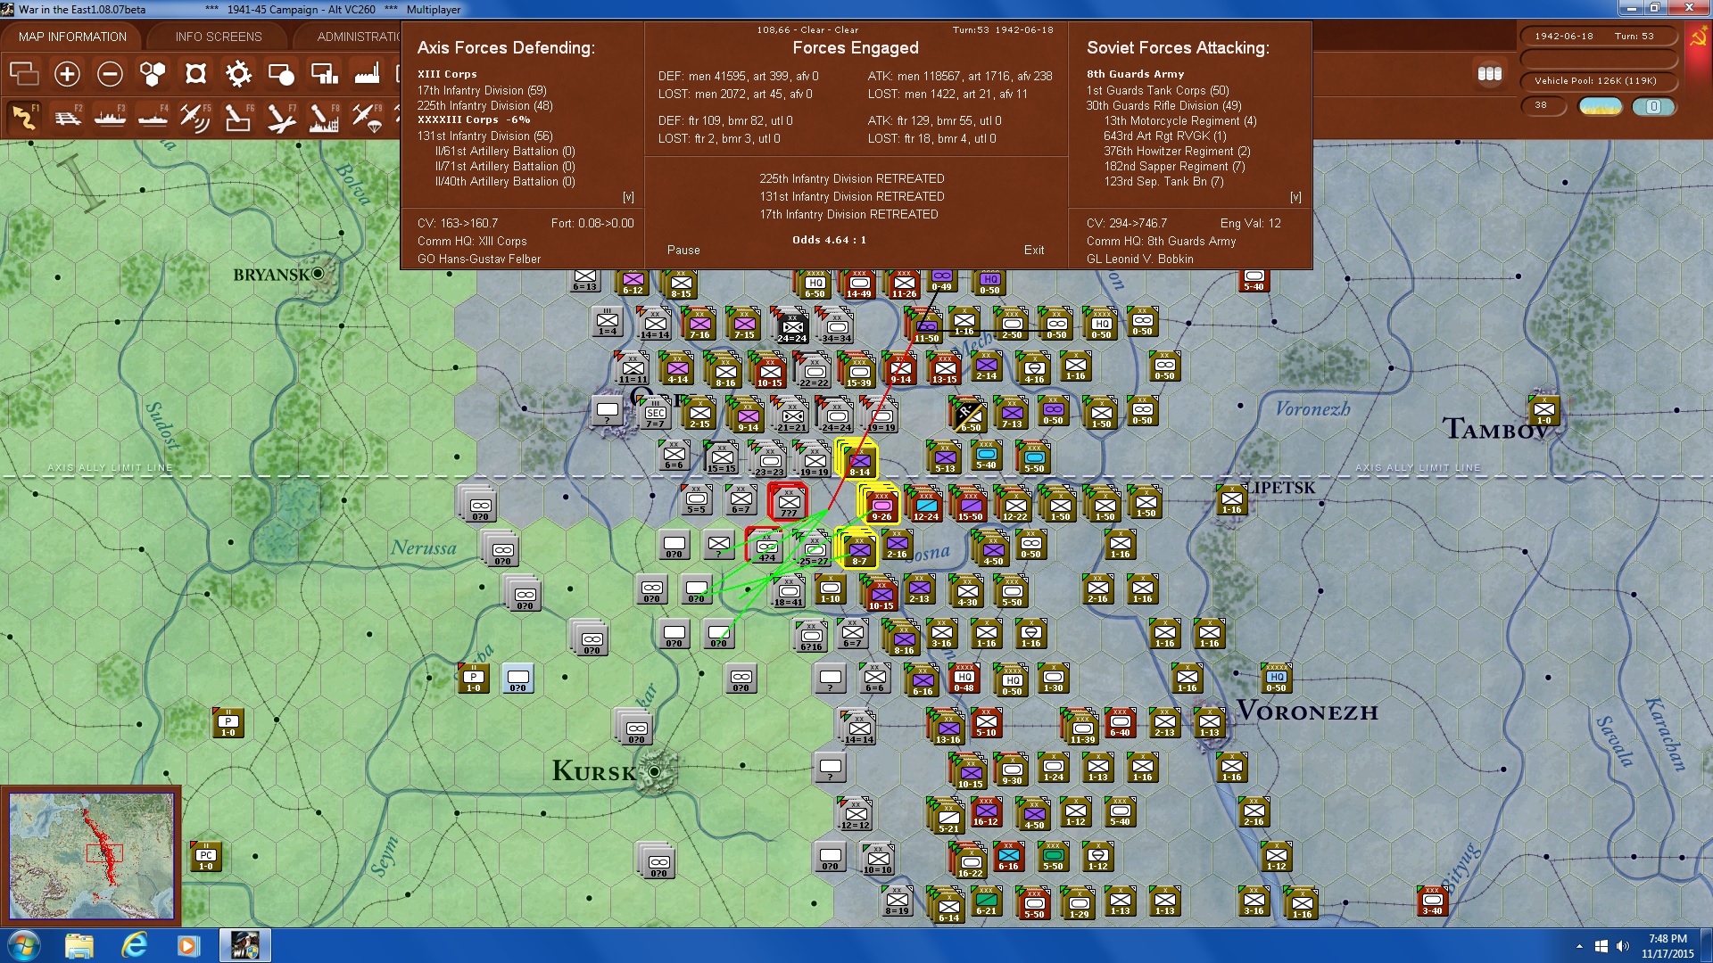Select the PC 1-0 unit counter
Viewport: 1713px width, 963px height.
coord(206,857)
